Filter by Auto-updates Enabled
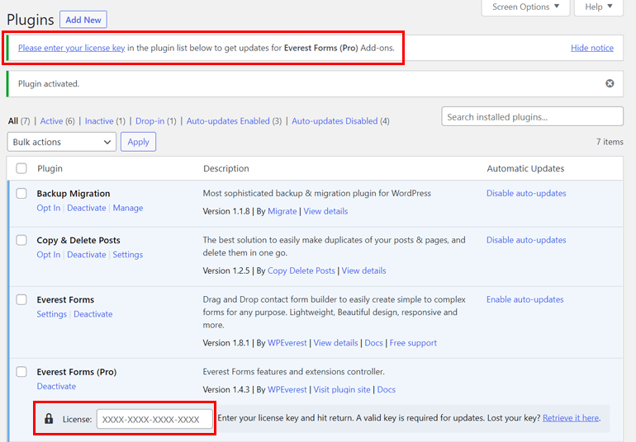Viewport: 636px width, 442px height. [228, 120]
